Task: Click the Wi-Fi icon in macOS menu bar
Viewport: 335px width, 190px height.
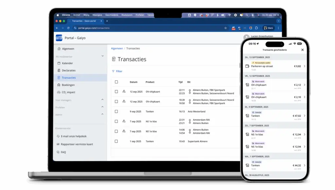Action: tap(229, 15)
